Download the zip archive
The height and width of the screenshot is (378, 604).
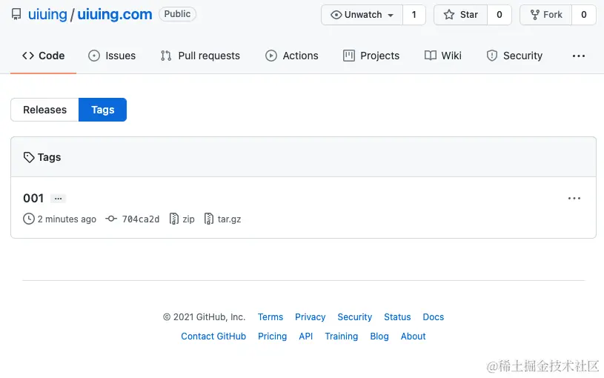(188, 219)
